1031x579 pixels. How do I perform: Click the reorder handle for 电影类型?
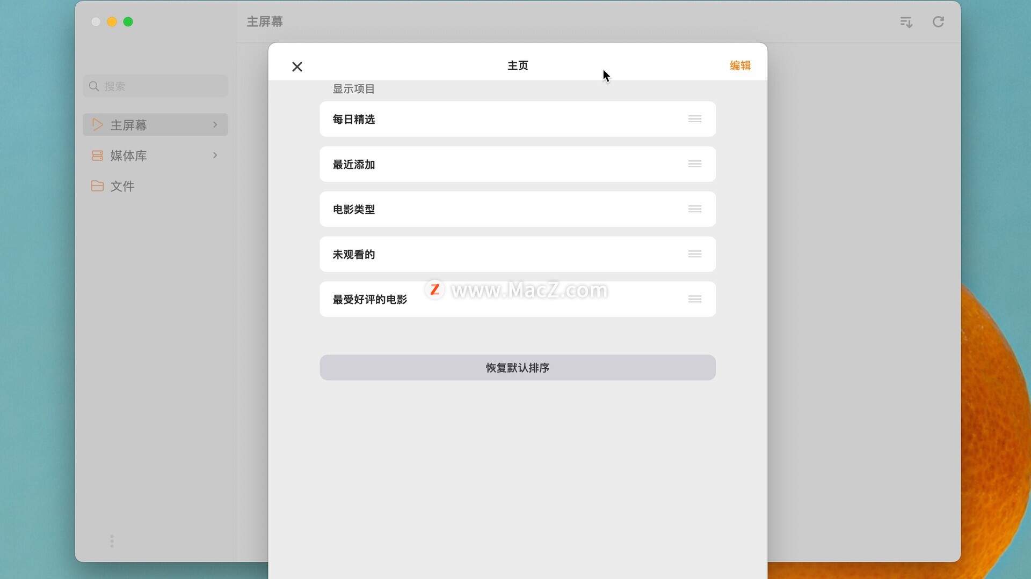click(x=694, y=209)
